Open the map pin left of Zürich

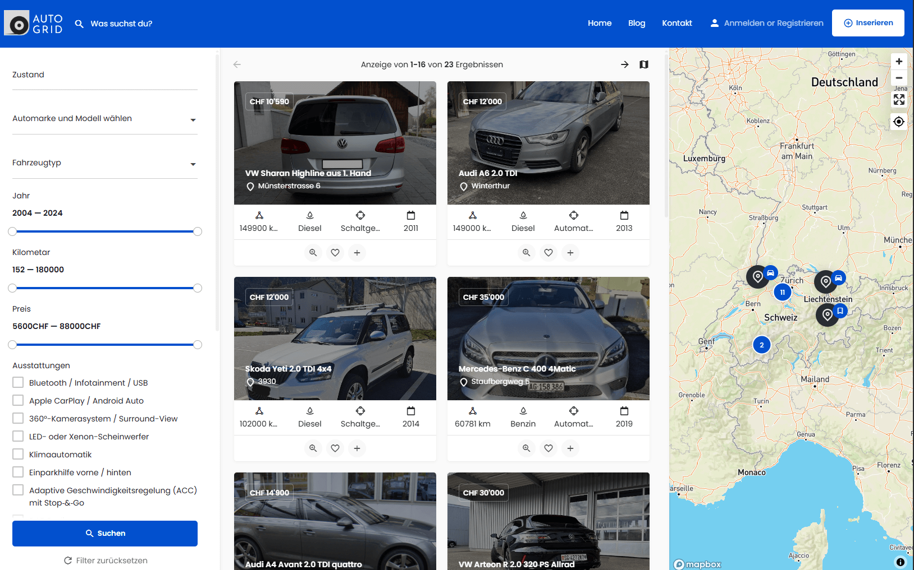(x=758, y=276)
